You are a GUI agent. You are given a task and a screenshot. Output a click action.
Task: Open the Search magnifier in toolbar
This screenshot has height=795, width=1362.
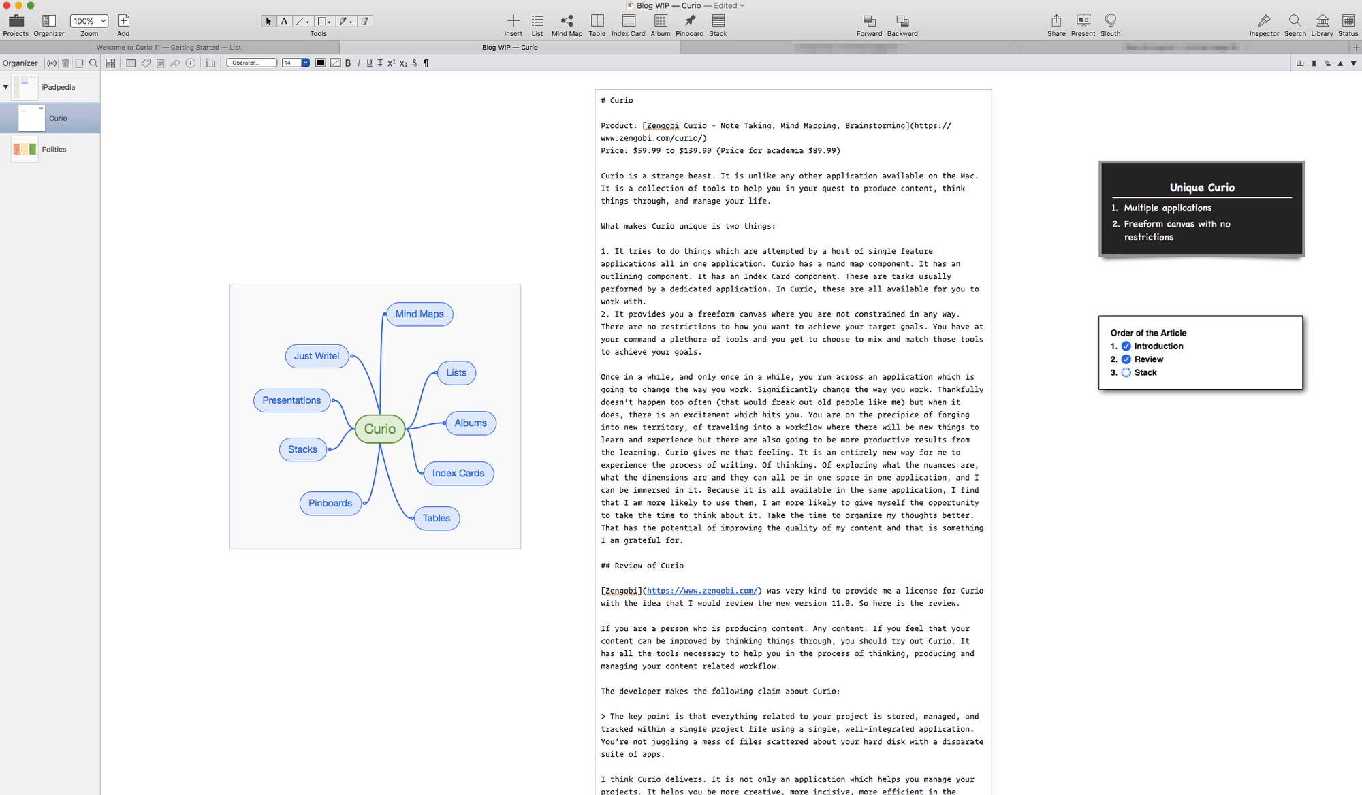[1295, 20]
